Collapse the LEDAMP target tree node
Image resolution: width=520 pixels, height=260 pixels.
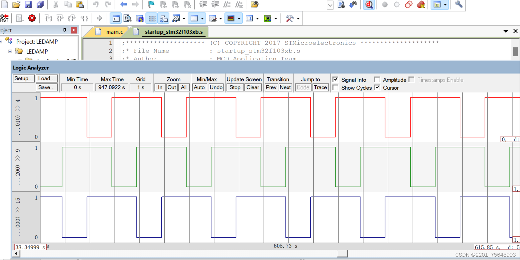coord(10,51)
